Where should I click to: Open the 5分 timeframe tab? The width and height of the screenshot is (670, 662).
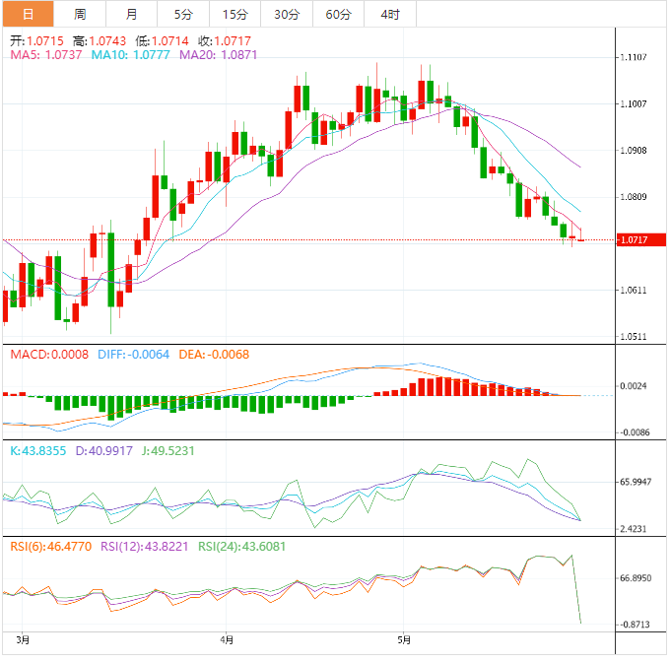coord(183,14)
